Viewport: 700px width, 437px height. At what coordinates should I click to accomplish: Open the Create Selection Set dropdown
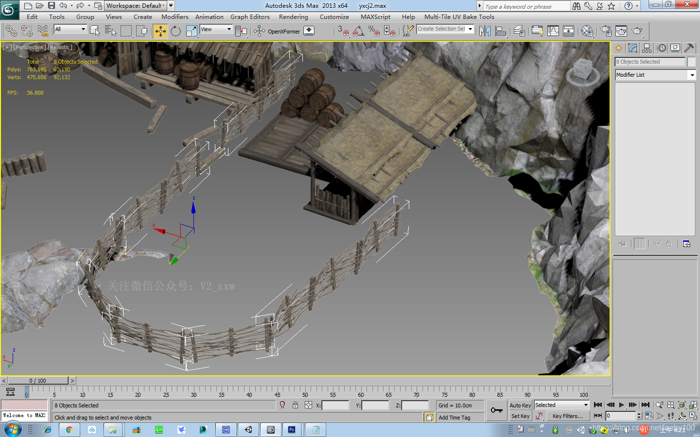[x=470, y=29]
